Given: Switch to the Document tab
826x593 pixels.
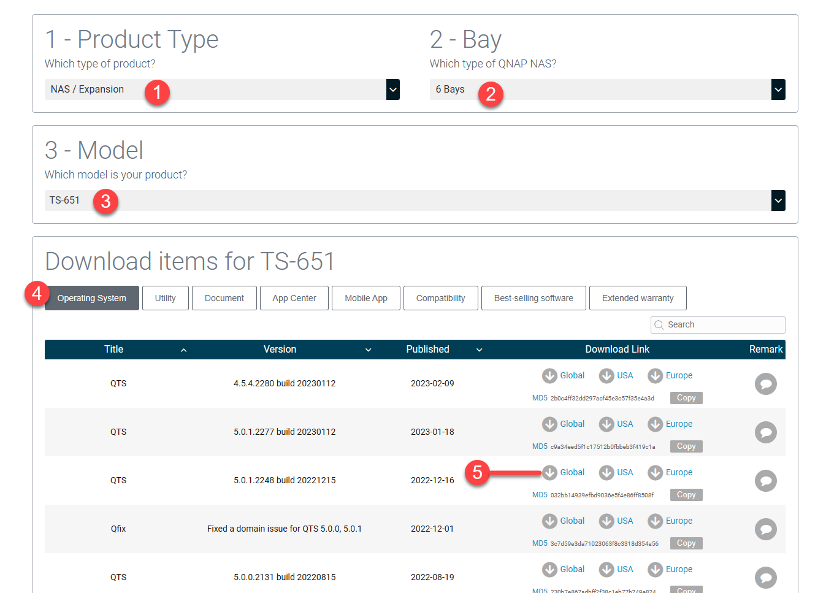Looking at the screenshot, I should click(224, 298).
